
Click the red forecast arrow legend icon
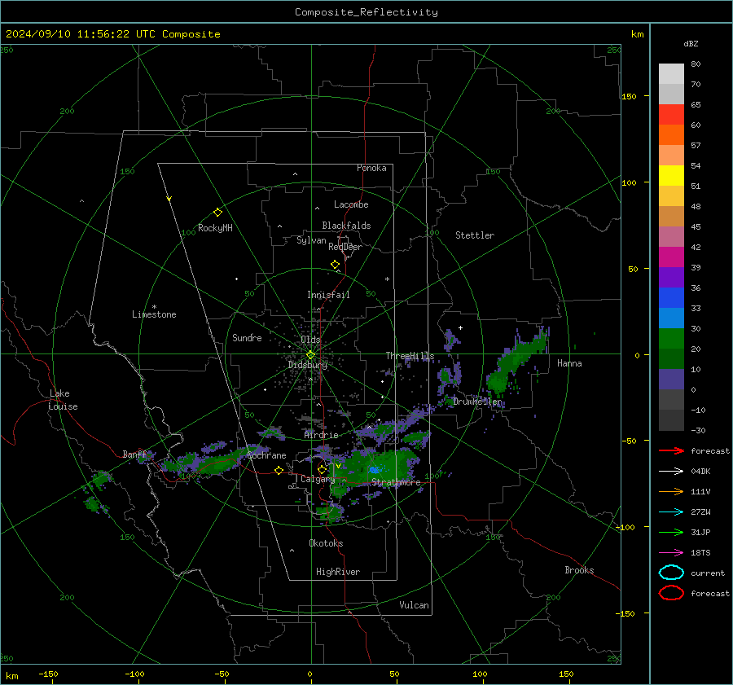click(x=671, y=450)
